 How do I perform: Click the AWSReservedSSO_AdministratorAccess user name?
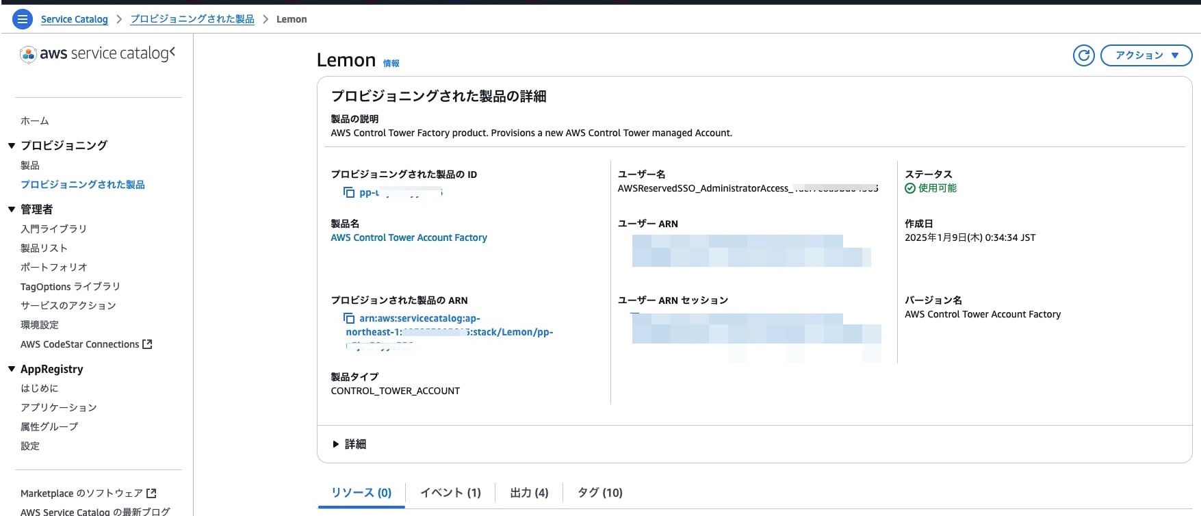click(748, 188)
